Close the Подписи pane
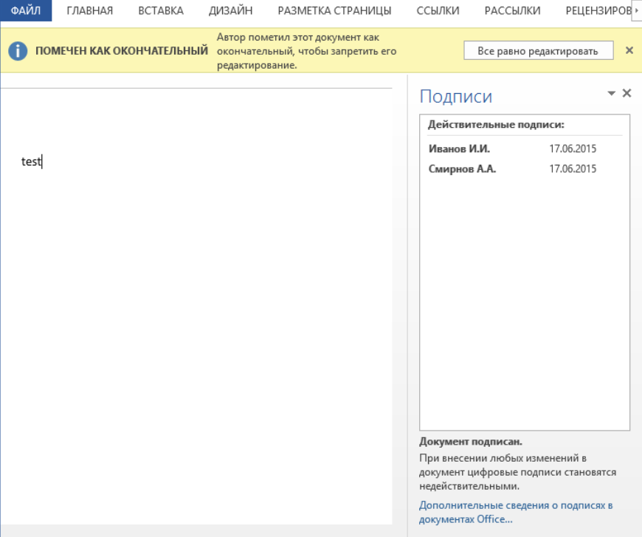Viewport: 642px width, 537px height. point(627,93)
